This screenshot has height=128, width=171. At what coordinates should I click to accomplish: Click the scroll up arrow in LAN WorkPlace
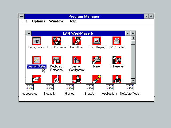click(133, 38)
